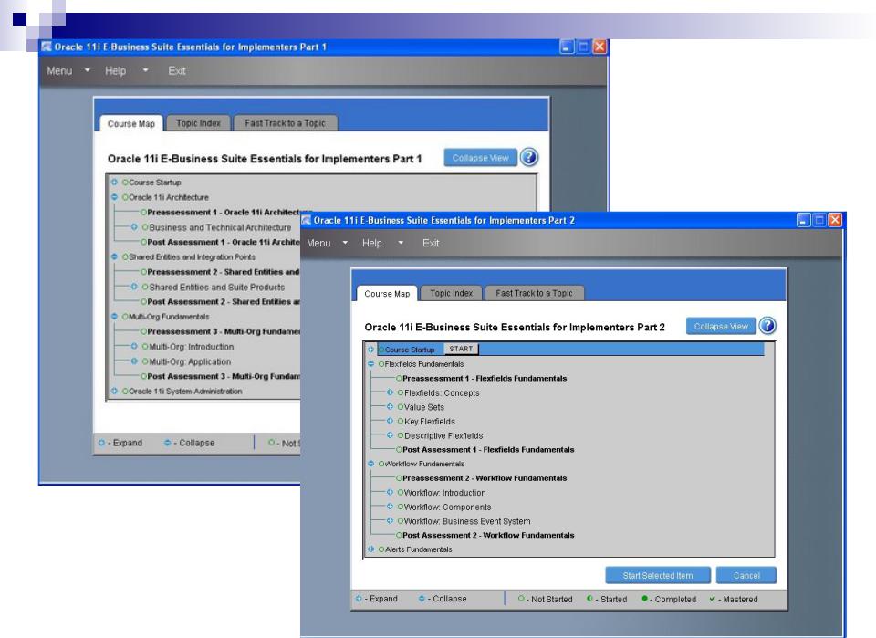
Task: Click the help icon in Part 1 window
Action: coord(529,158)
